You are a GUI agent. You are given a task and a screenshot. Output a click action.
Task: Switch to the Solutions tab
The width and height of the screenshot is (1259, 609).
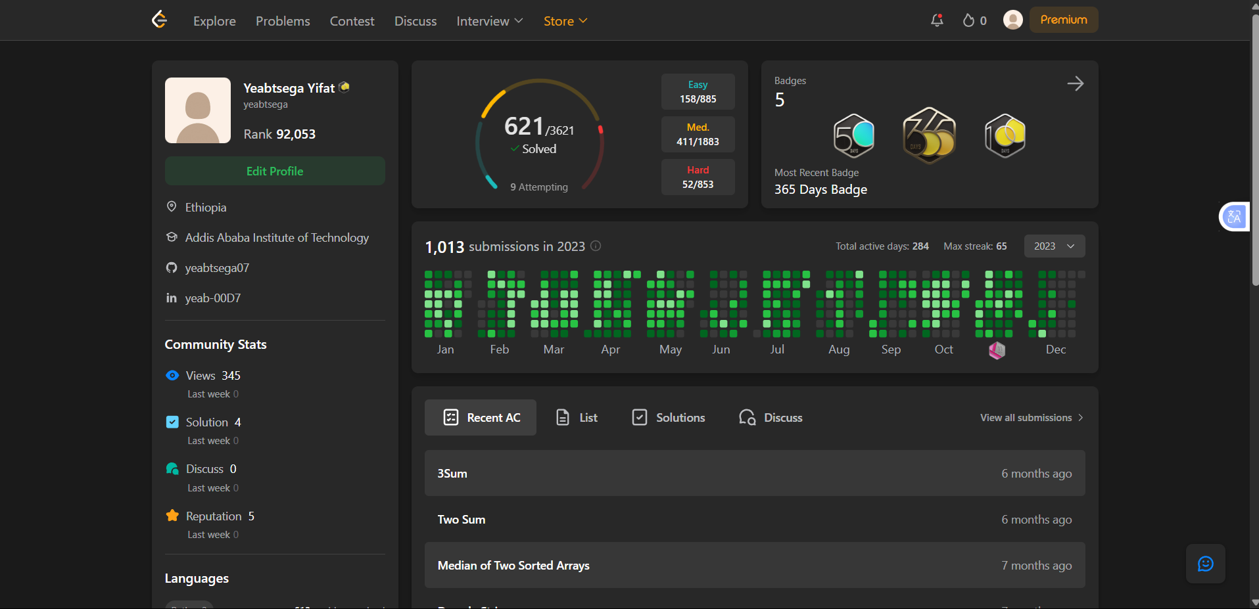coord(669,418)
